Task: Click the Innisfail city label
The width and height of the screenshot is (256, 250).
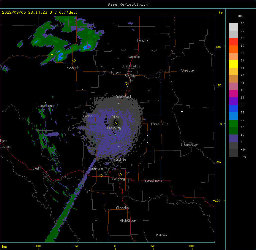Action: [x=123, y=97]
